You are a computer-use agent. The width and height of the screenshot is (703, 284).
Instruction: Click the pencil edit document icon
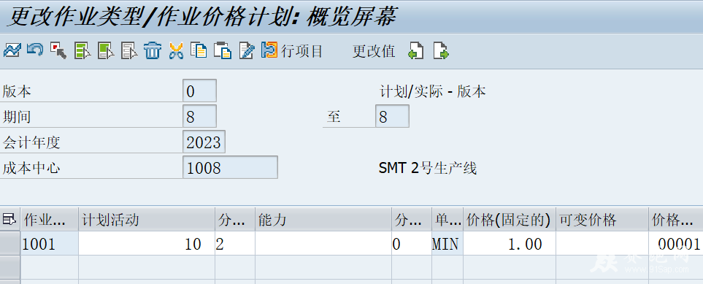click(x=247, y=50)
